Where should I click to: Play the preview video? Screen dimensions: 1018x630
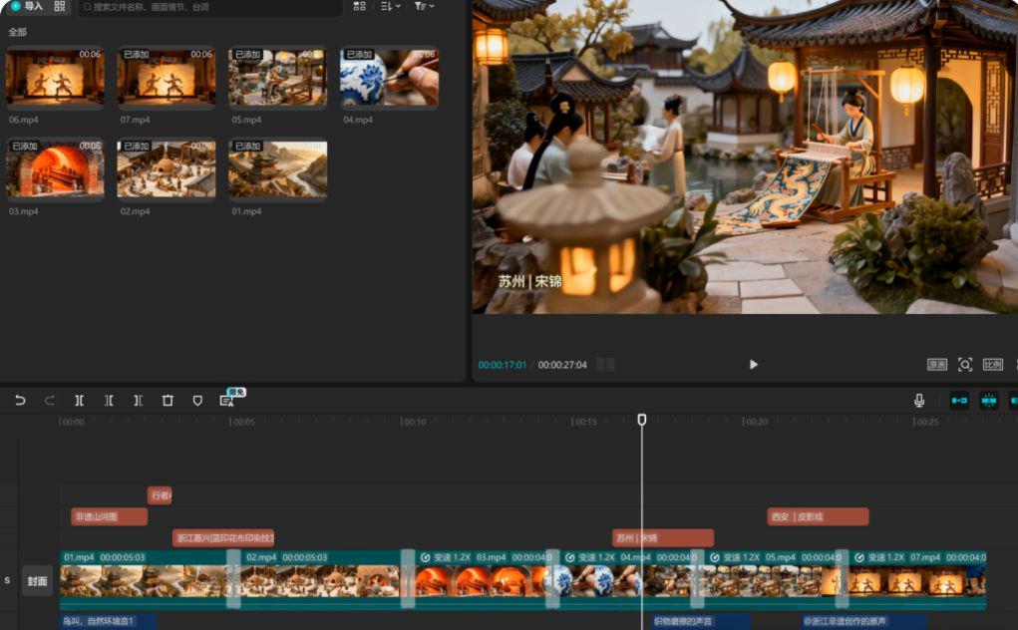(x=753, y=365)
